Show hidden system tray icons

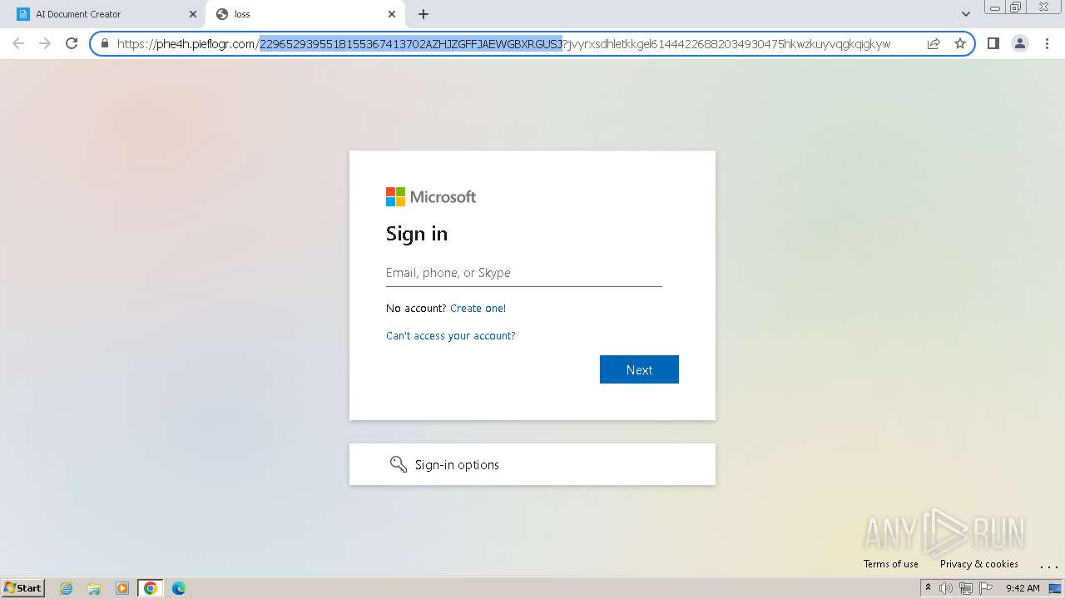click(x=928, y=588)
